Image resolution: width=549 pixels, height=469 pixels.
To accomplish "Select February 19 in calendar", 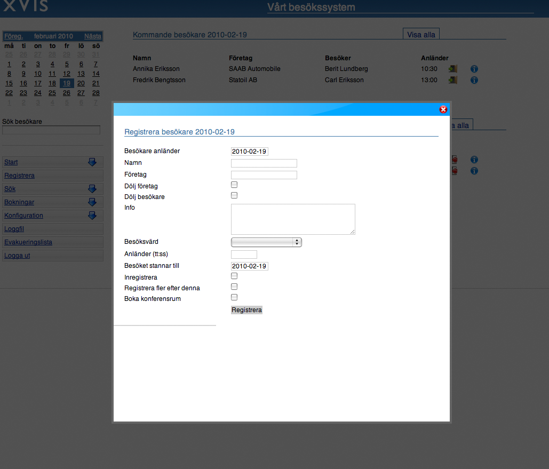I will (67, 83).
